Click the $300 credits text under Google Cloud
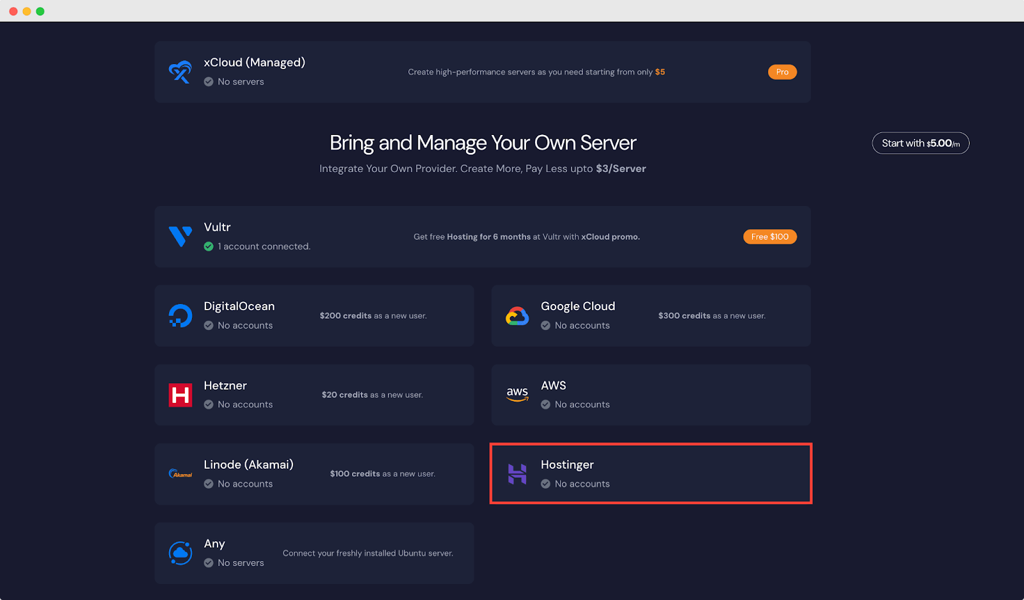The image size is (1024, 600). point(684,315)
